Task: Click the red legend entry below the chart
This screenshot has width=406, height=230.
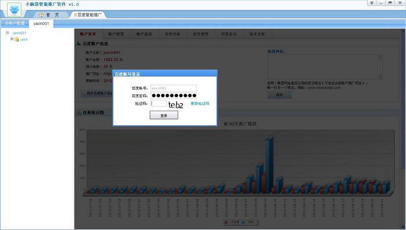Action: [x=232, y=222]
